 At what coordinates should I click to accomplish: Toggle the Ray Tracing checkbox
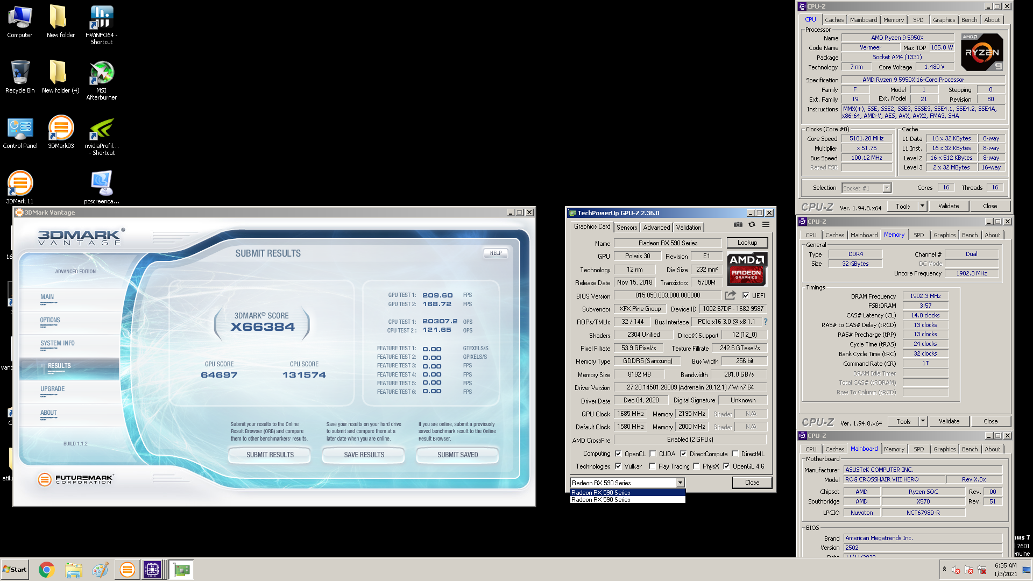click(652, 466)
